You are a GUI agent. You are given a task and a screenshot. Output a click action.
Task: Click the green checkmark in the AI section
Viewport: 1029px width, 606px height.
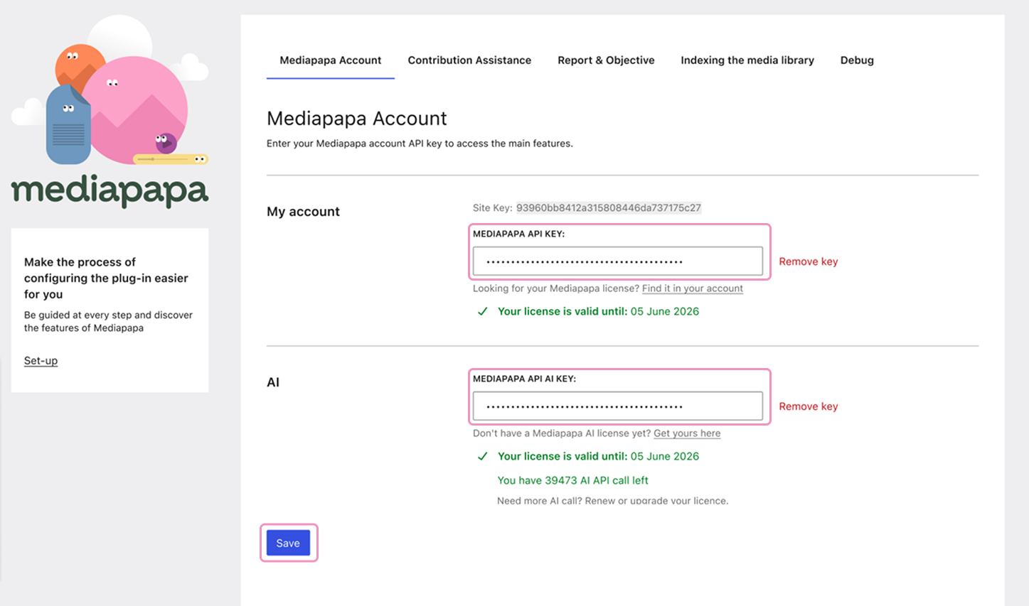(482, 456)
